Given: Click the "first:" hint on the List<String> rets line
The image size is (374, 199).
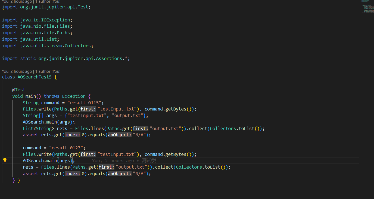Looking at the screenshot, I should [141, 128].
